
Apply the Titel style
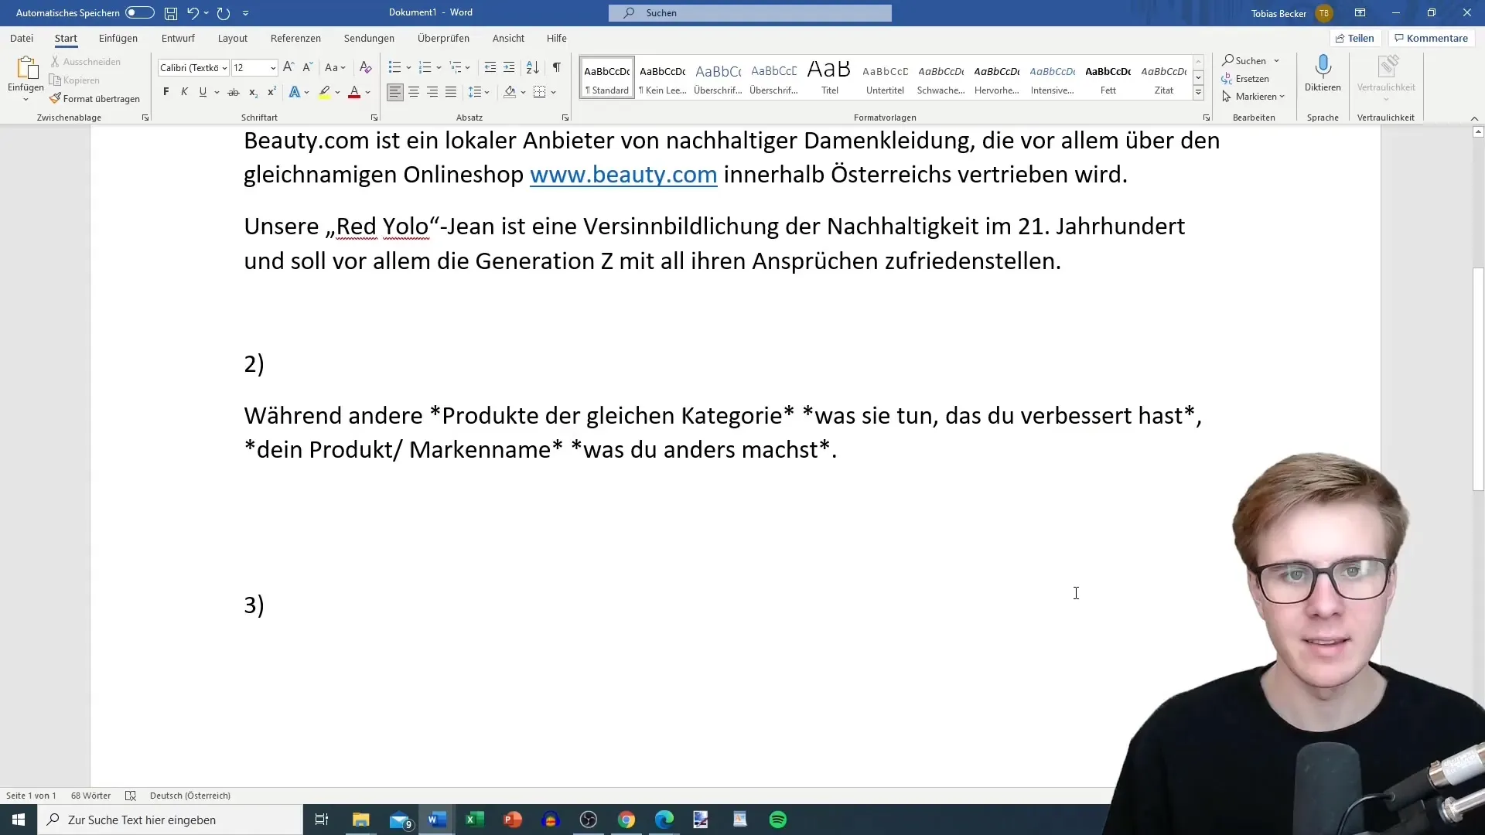pyautogui.click(x=829, y=77)
